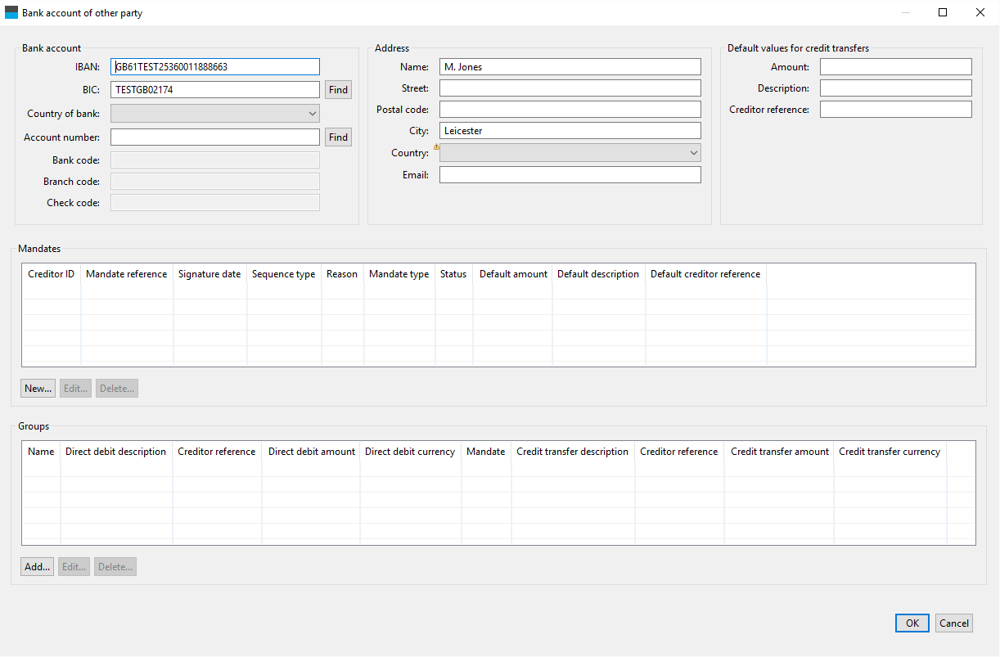The height and width of the screenshot is (657, 1000).
Task: Select the City field containing Leicester
Action: click(570, 131)
